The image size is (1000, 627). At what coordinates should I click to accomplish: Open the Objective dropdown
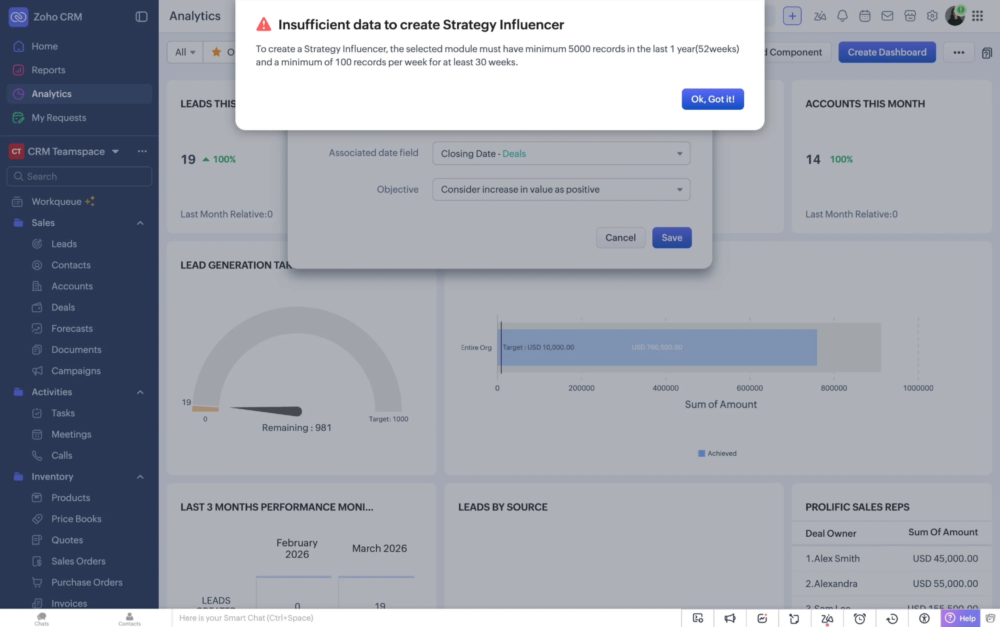(561, 189)
